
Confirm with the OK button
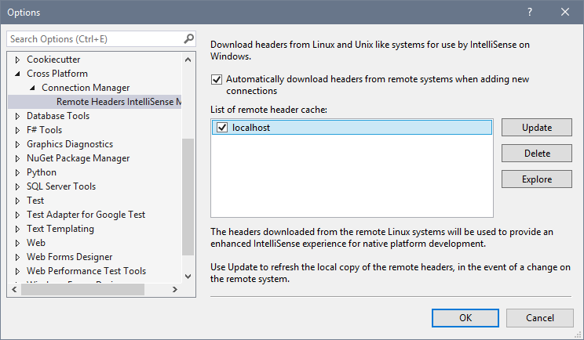(x=465, y=318)
